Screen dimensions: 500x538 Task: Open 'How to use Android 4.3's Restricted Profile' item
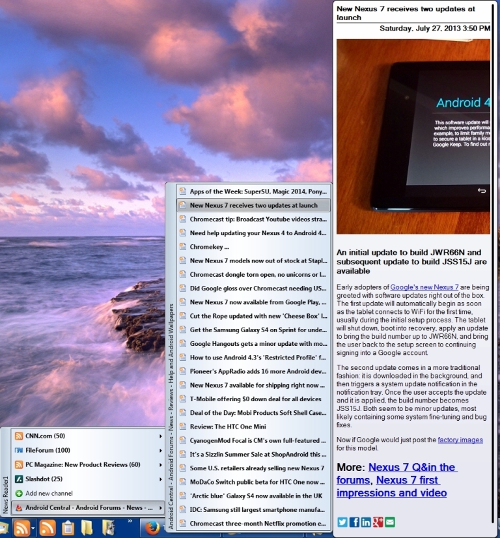[253, 358]
